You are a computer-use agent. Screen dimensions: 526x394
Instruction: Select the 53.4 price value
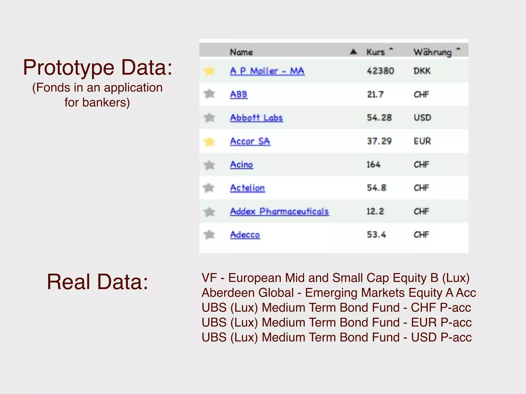tap(376, 235)
